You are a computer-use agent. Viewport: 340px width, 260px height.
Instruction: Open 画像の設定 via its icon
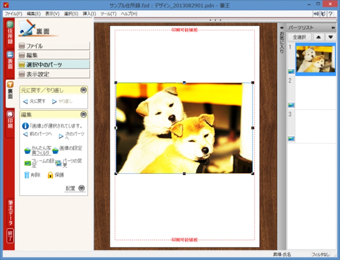click(54, 150)
